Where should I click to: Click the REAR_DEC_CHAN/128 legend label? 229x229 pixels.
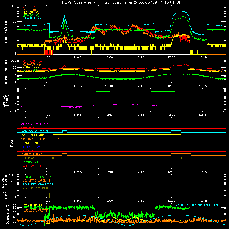(38, 184)
